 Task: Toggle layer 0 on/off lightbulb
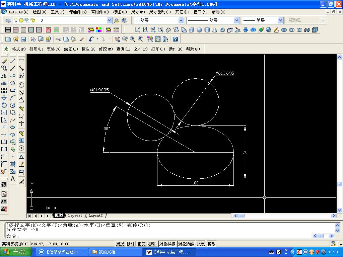coord(16,20)
